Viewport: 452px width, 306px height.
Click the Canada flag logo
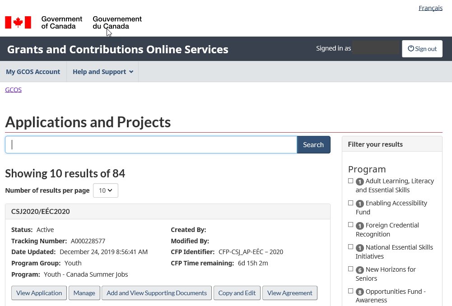[18, 23]
